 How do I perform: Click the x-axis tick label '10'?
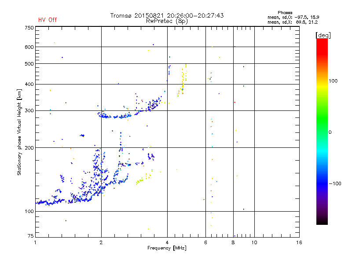click(x=254, y=242)
